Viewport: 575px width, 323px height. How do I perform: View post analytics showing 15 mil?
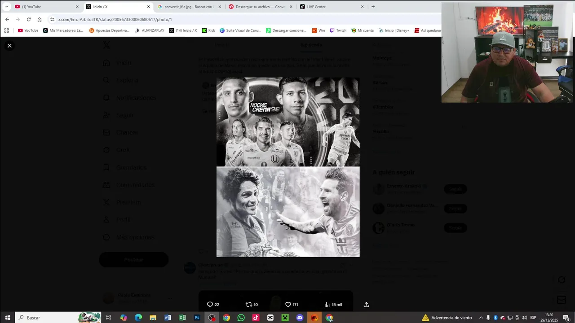tap(333, 305)
